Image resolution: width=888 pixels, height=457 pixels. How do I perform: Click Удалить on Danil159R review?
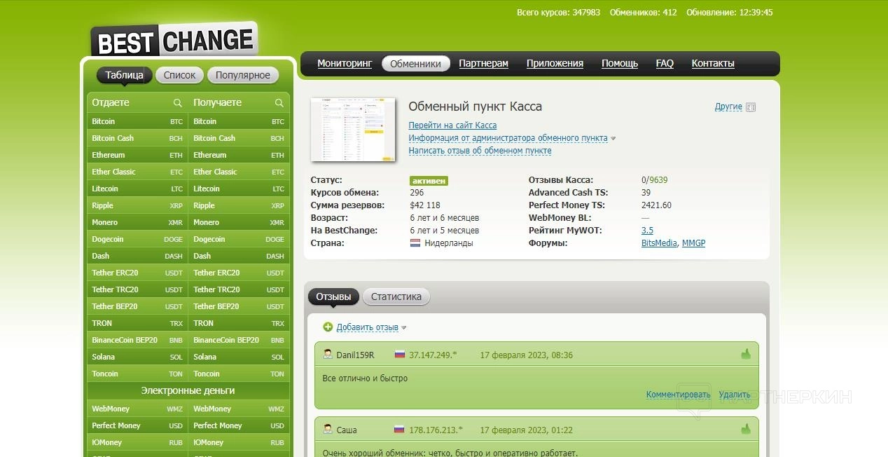(735, 395)
